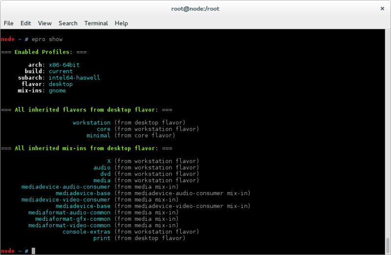391x255 pixels.
Task: Click the print mix-in entry
Action: [102, 238]
